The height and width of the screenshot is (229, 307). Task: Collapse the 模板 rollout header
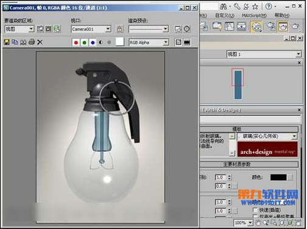pyautogui.click(x=249, y=129)
